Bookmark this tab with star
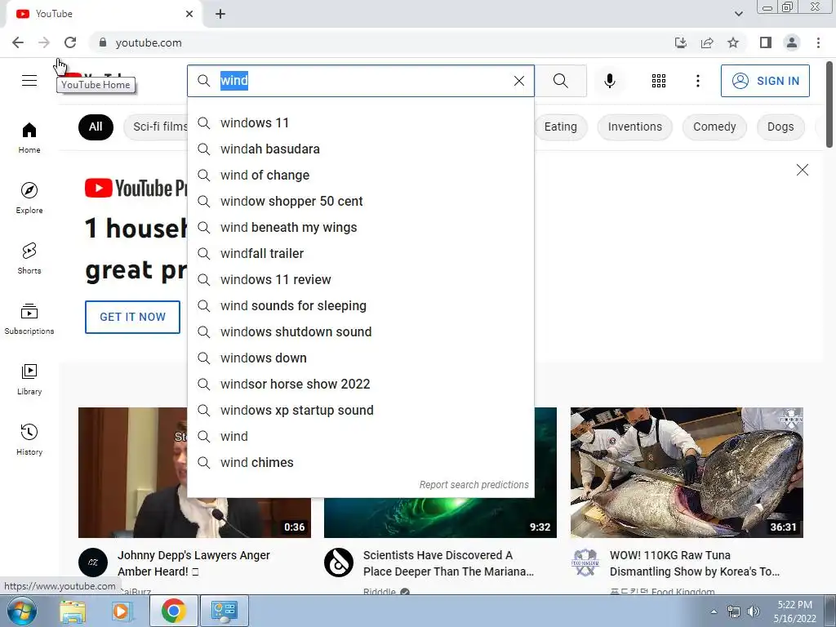The width and height of the screenshot is (836, 627). (733, 42)
